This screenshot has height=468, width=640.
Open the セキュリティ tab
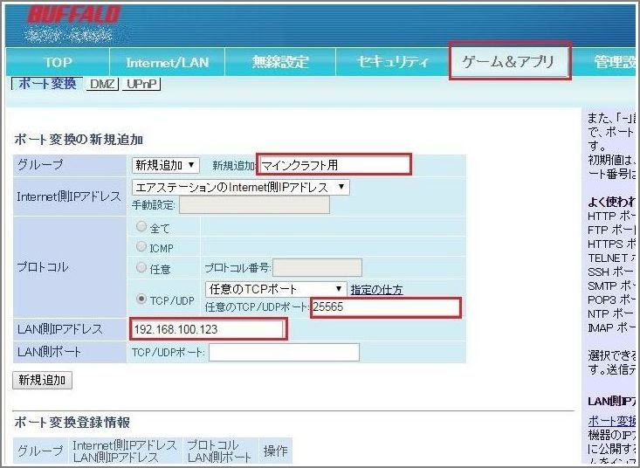[x=393, y=62]
